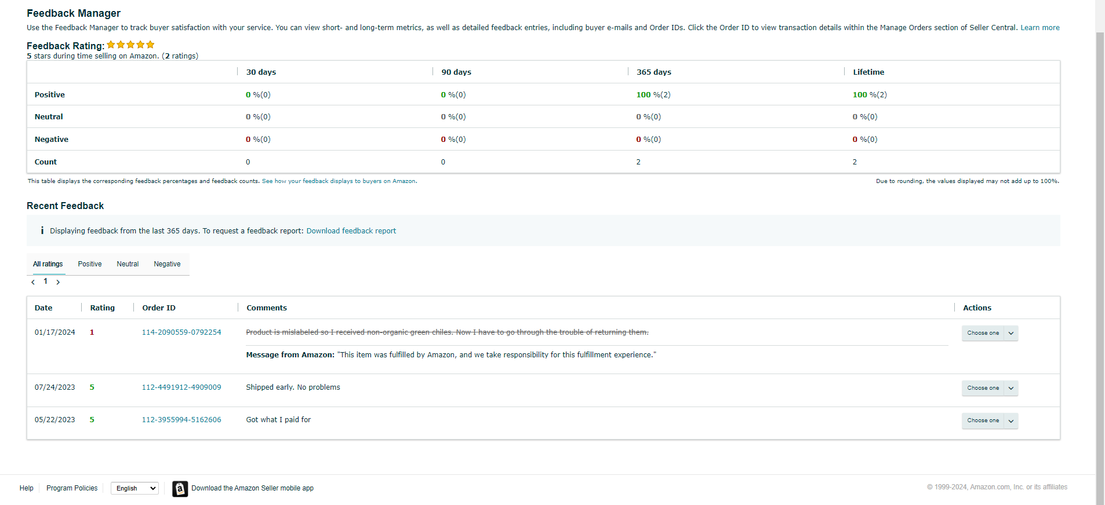The height and width of the screenshot is (505, 1105).
Task: Click the rating 5 for 07/24/2023
Action: tap(92, 387)
